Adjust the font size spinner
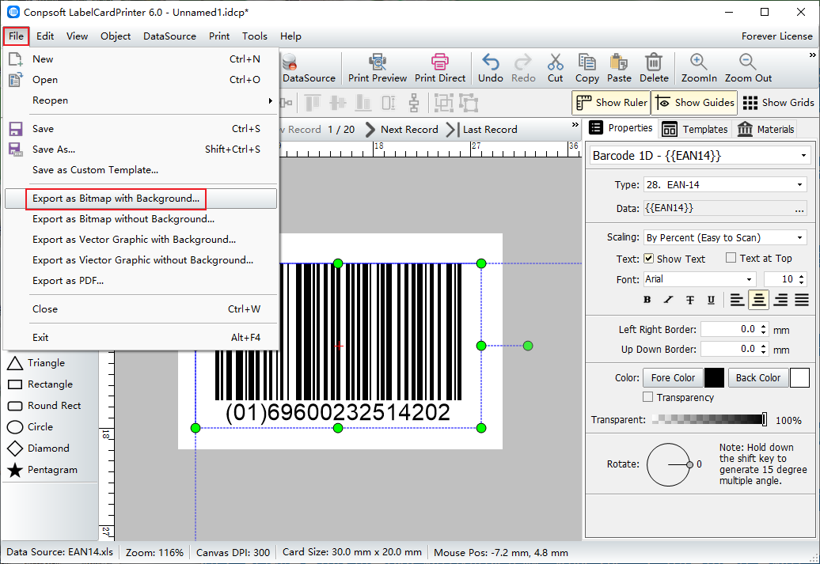 pos(803,279)
